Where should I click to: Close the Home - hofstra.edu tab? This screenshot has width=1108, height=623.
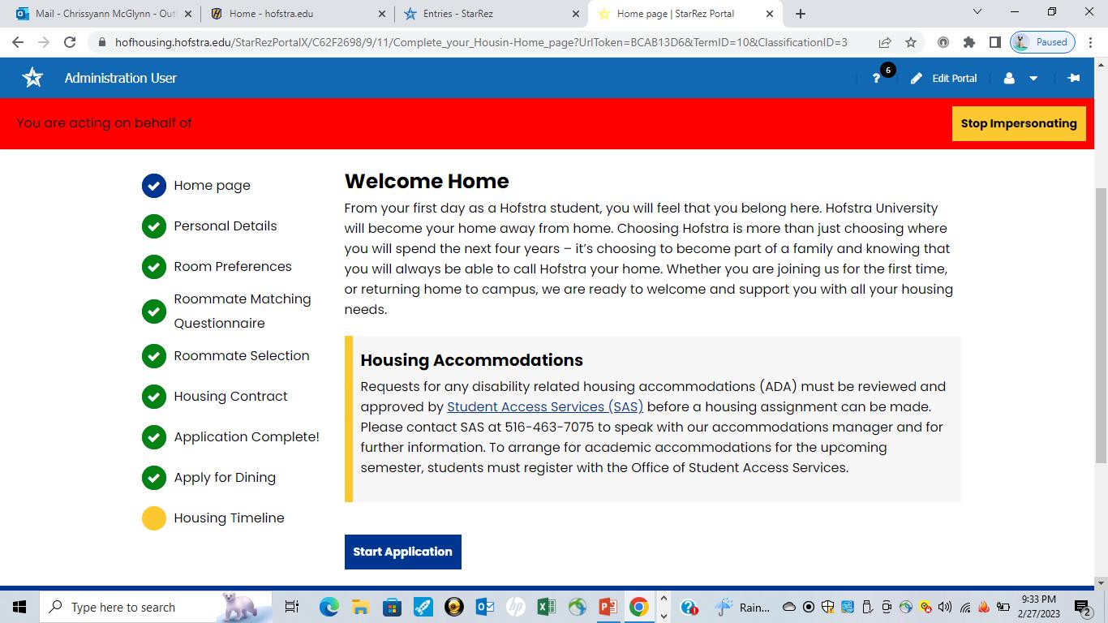tap(382, 14)
